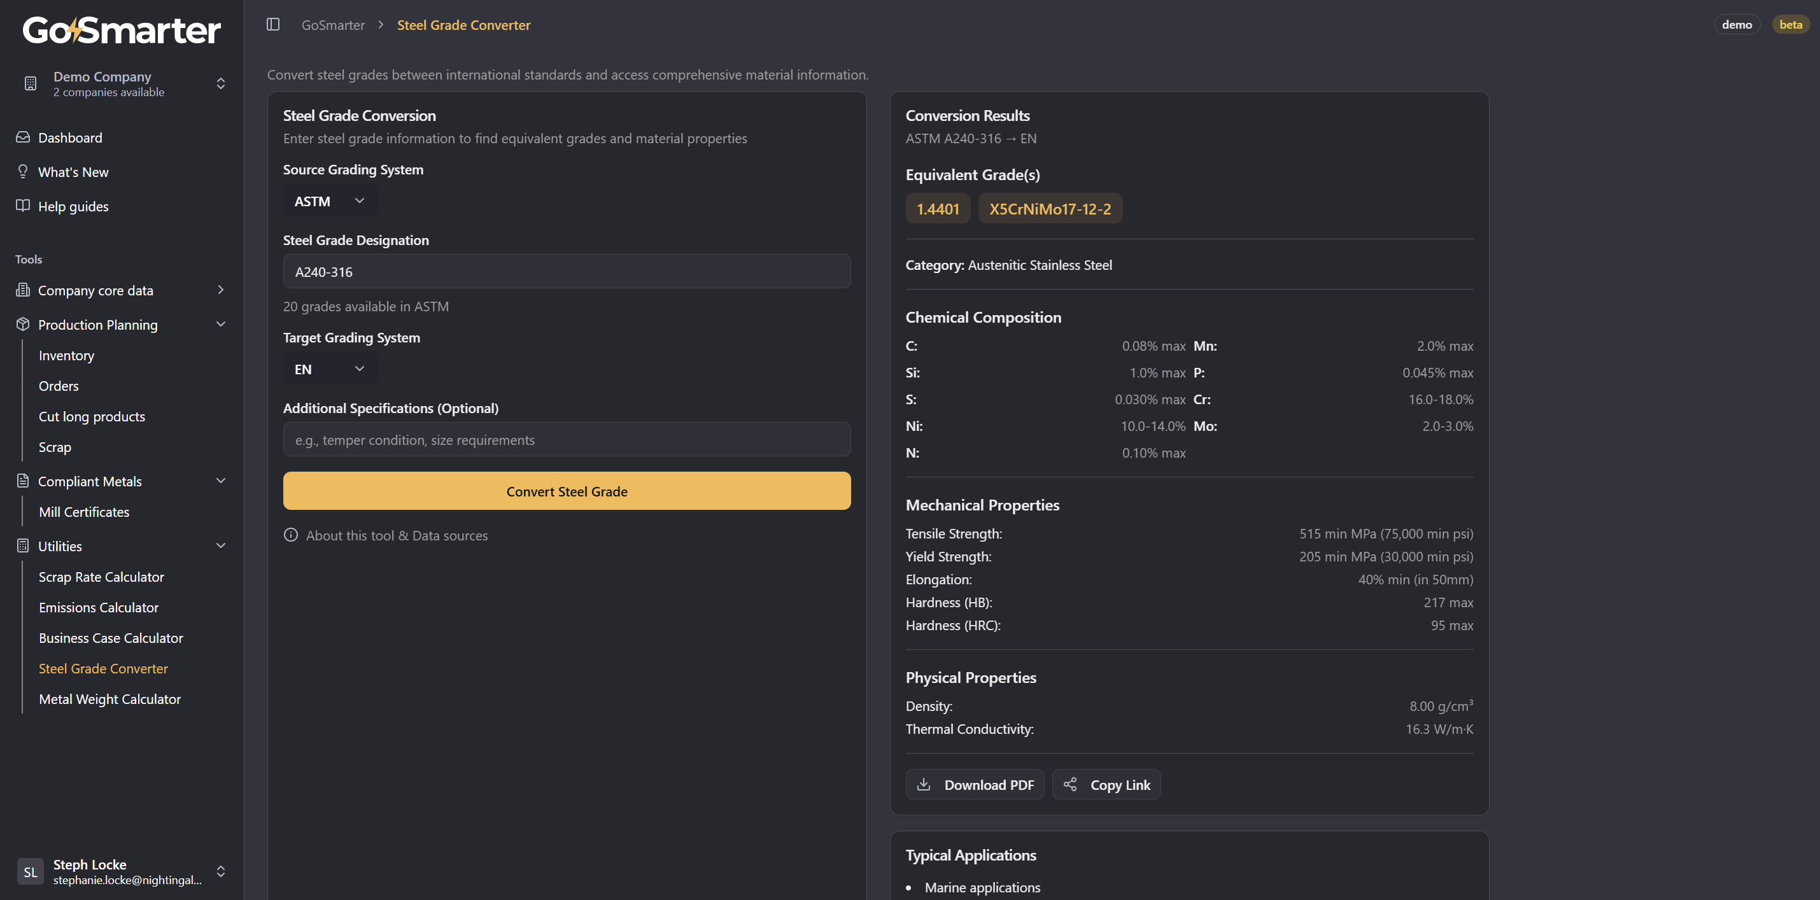Click the Production Planning cube icon
The height and width of the screenshot is (900, 1820).
click(23, 324)
